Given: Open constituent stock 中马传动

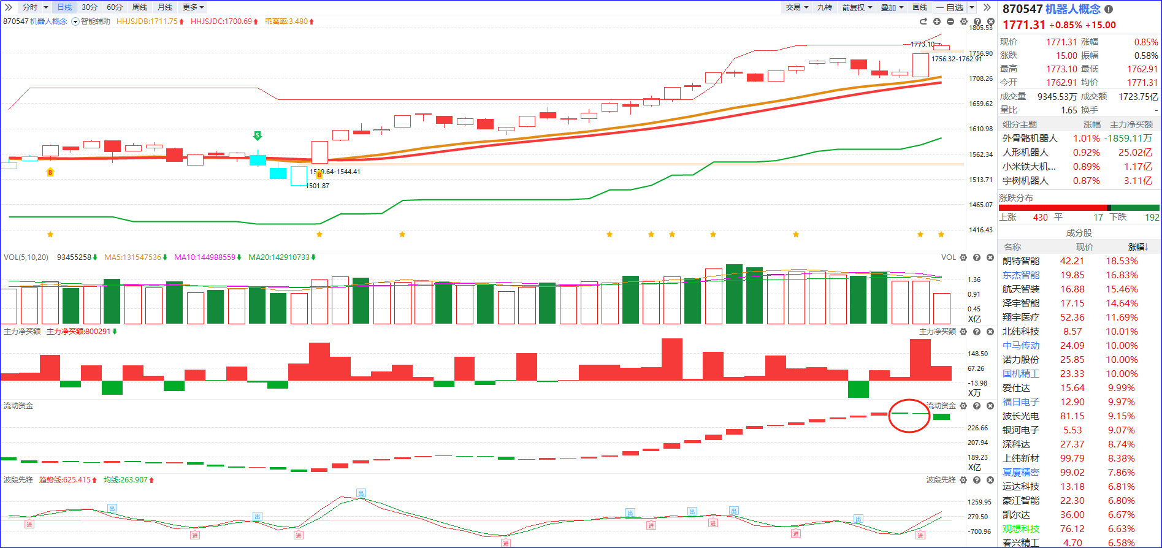Looking at the screenshot, I should [x=1021, y=346].
